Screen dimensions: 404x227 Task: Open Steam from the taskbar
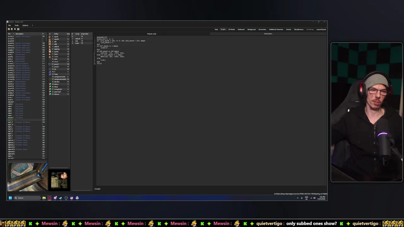click(61, 198)
